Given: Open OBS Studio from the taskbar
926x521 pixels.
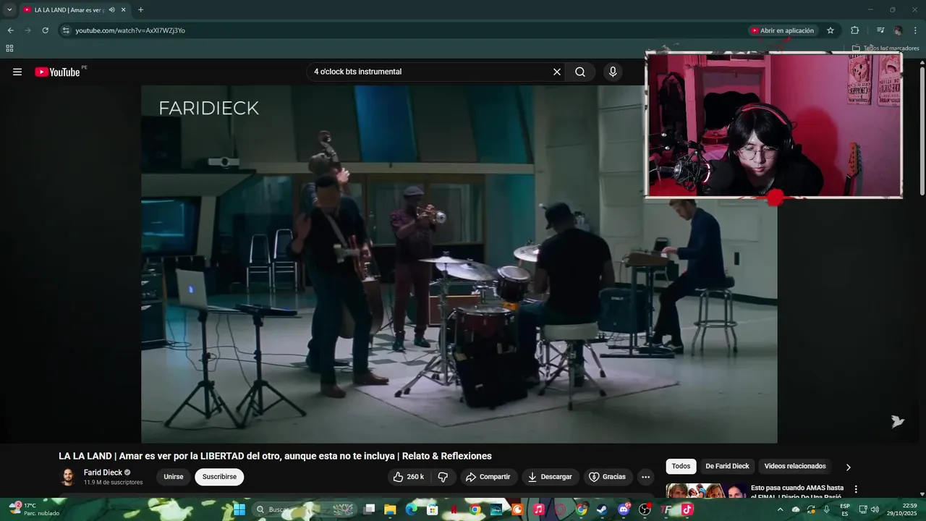Looking at the screenshot, I should pyautogui.click(x=645, y=509).
